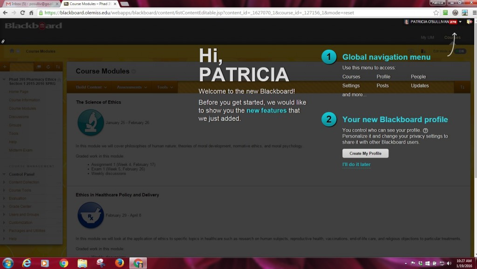The image size is (477, 269).
Task: Click the microscope Science of Ethics icon
Action: 91,122
